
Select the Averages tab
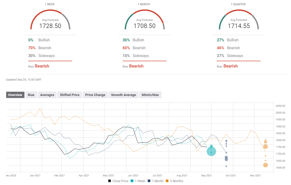point(47,95)
